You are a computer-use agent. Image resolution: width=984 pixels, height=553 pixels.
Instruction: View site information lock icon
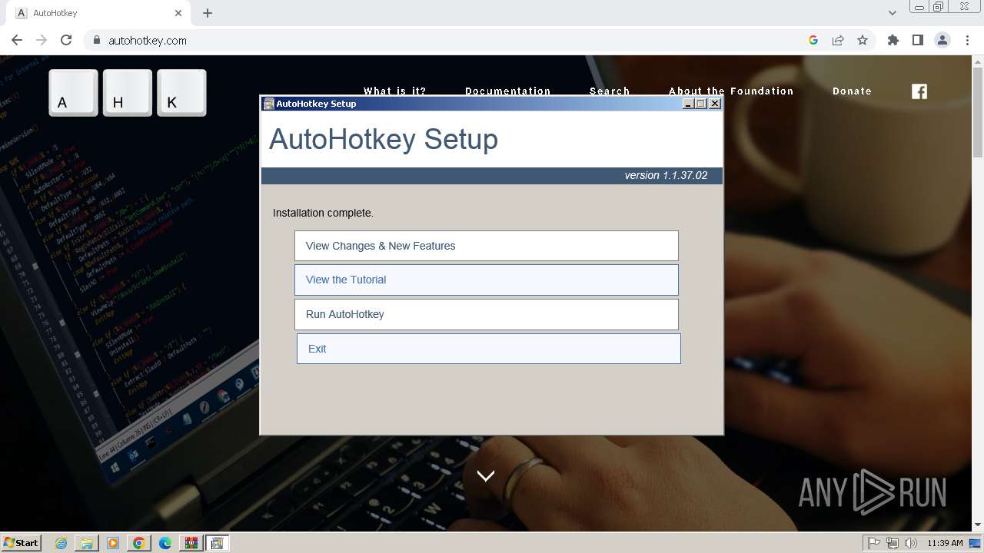pos(96,40)
